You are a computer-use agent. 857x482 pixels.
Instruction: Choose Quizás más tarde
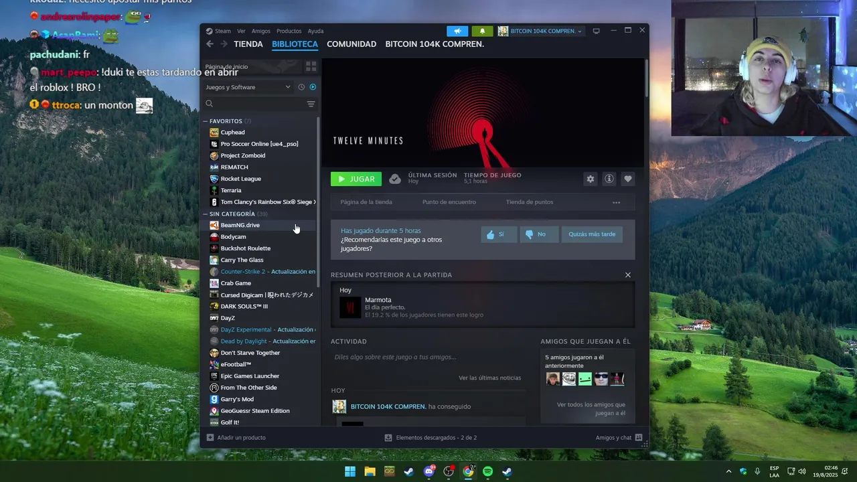tap(592, 234)
